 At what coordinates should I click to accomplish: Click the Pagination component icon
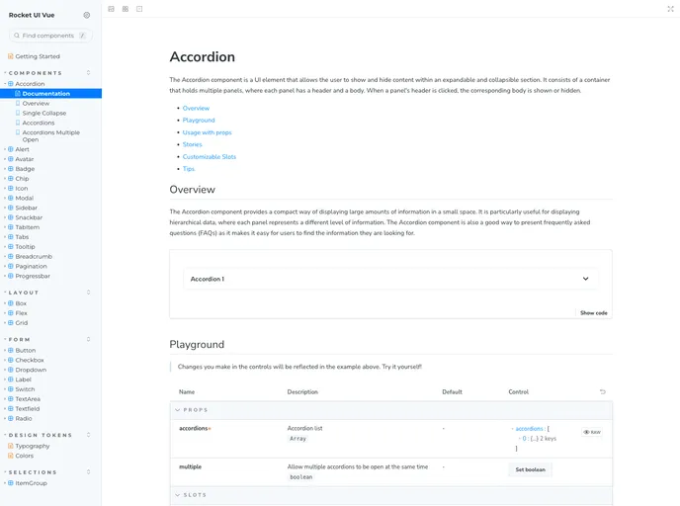tap(11, 266)
